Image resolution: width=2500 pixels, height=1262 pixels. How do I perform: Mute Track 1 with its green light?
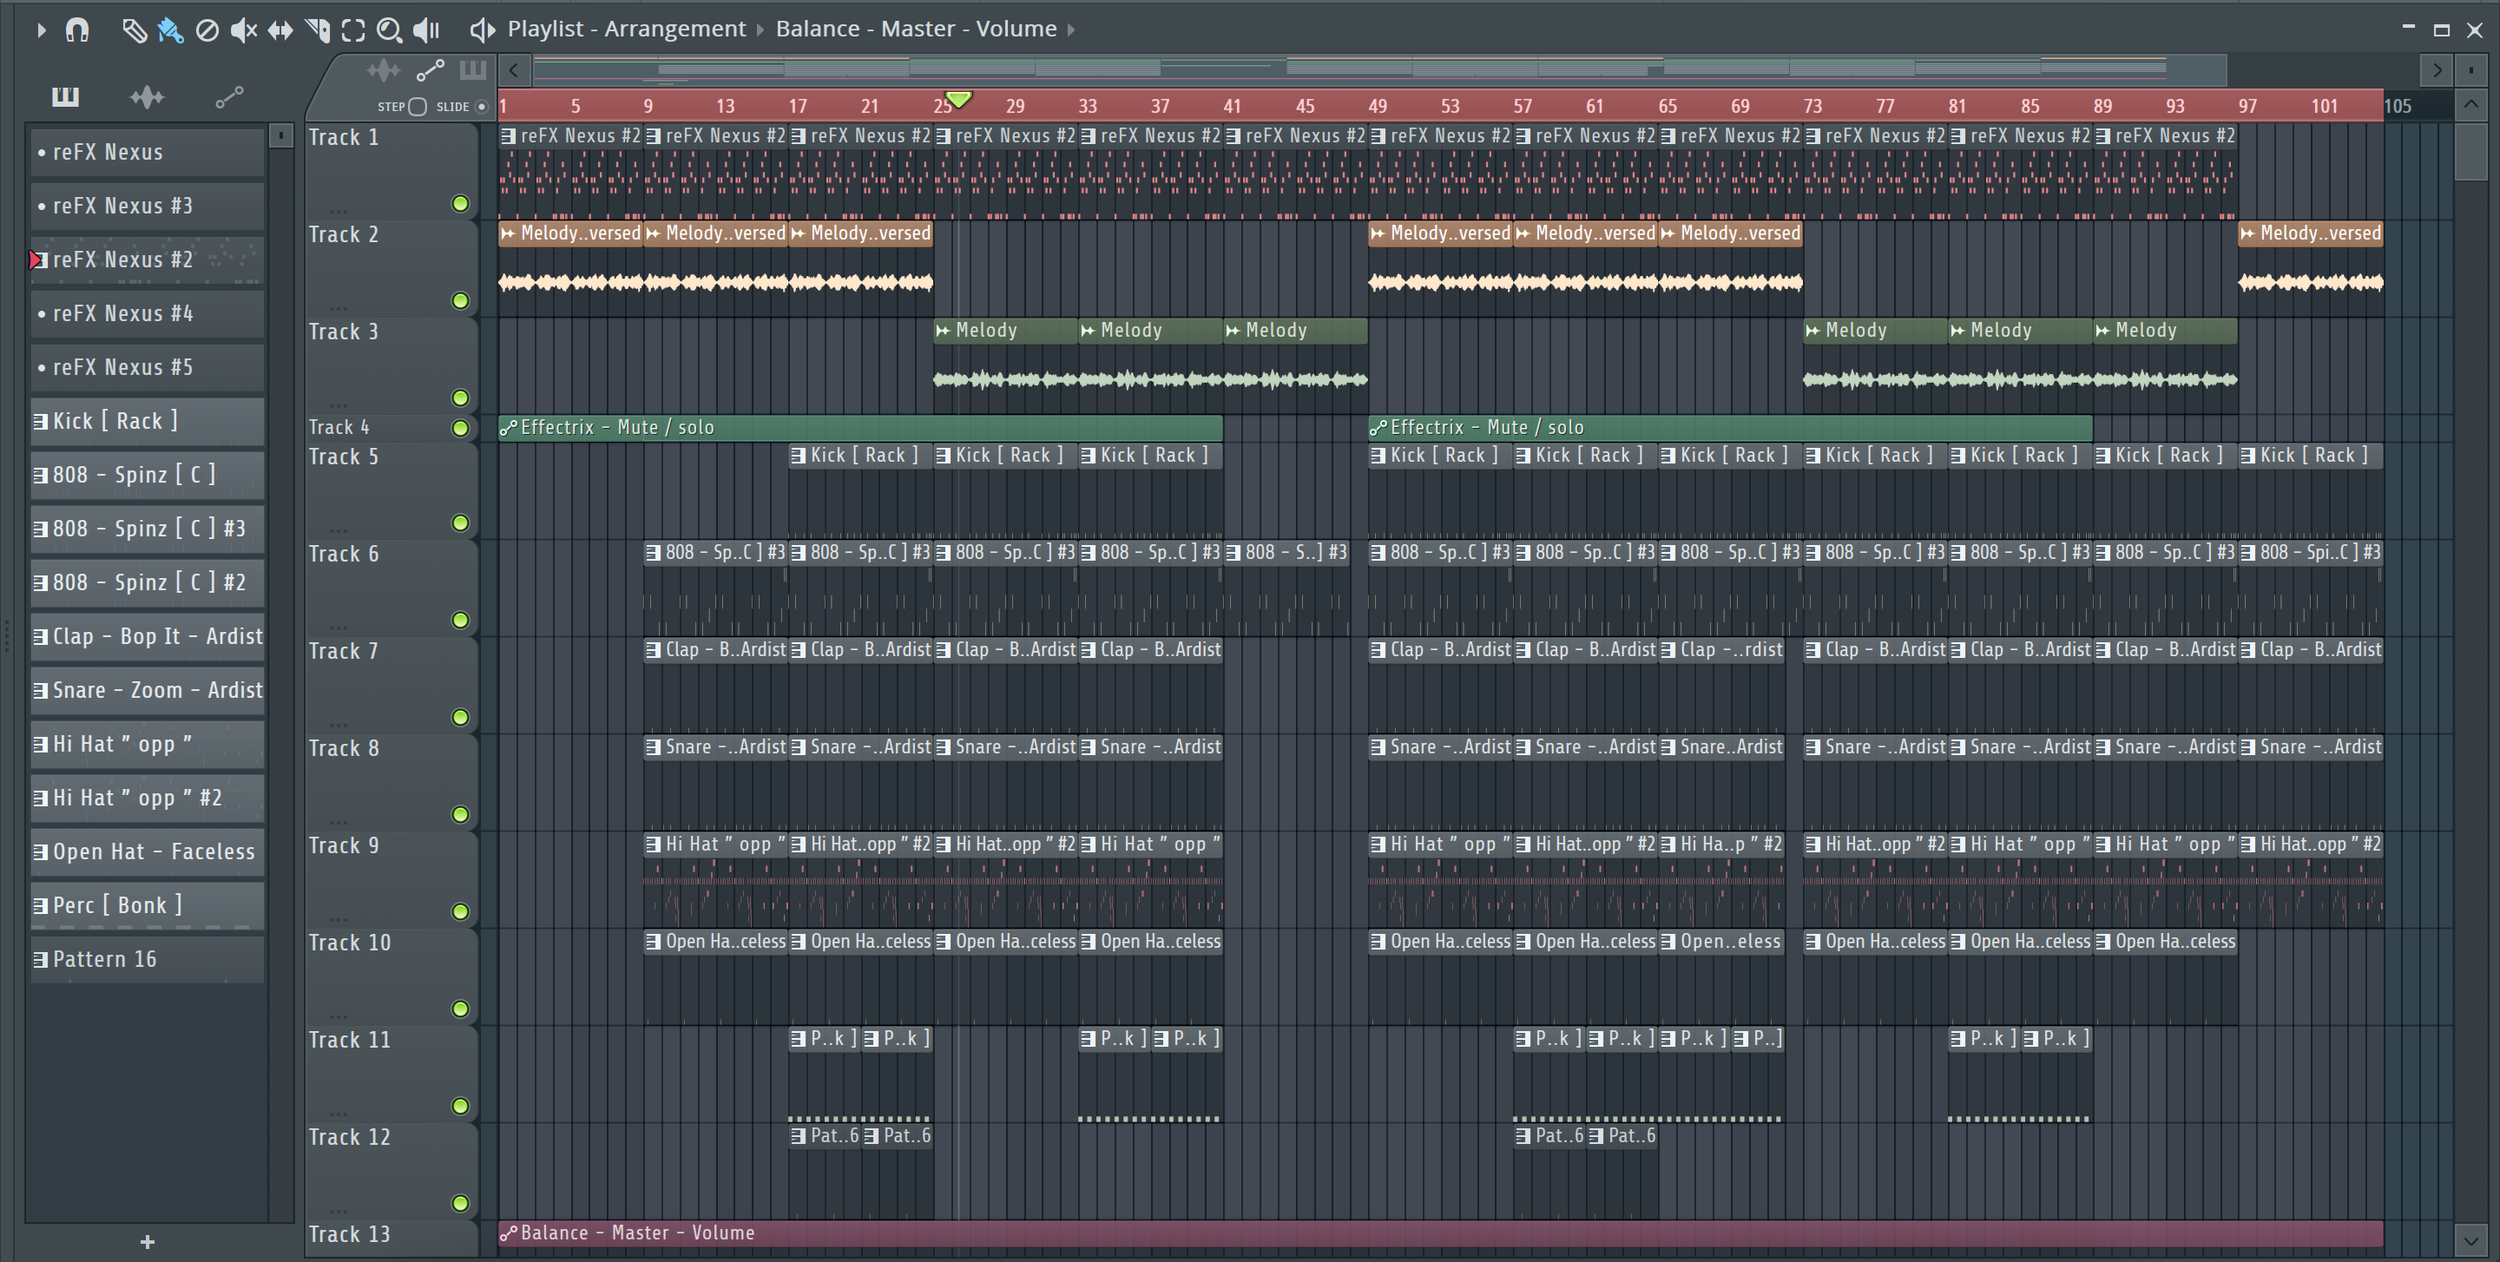point(460,204)
